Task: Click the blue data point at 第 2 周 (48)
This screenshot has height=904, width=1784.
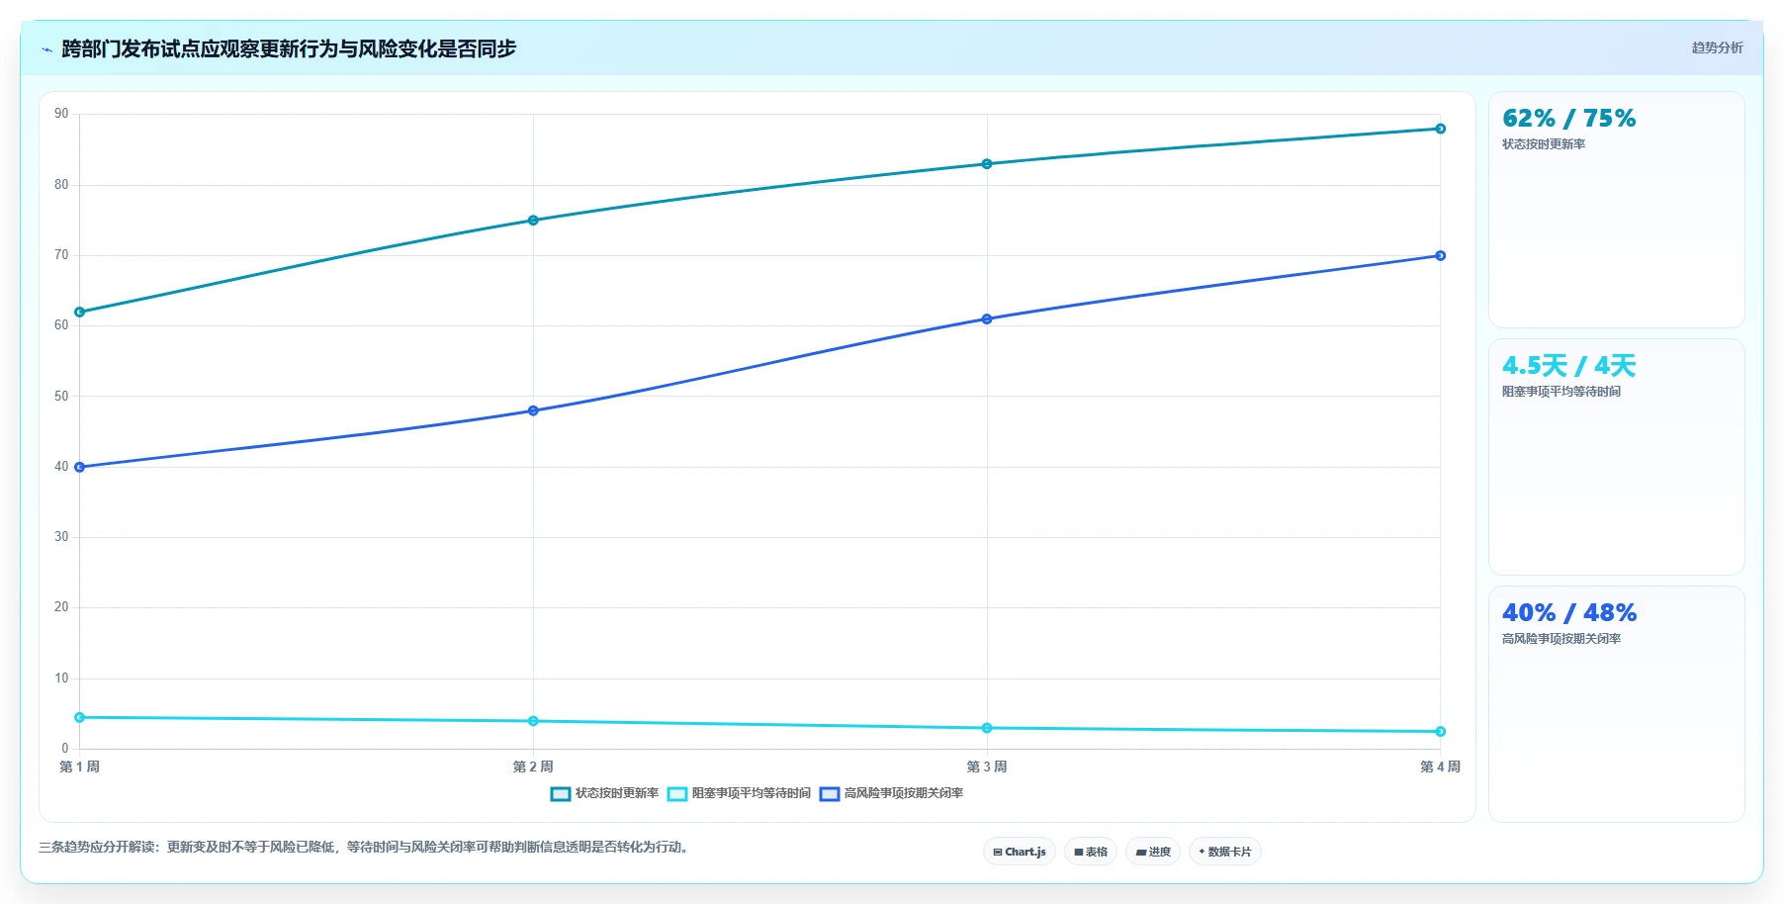Action: pos(533,410)
